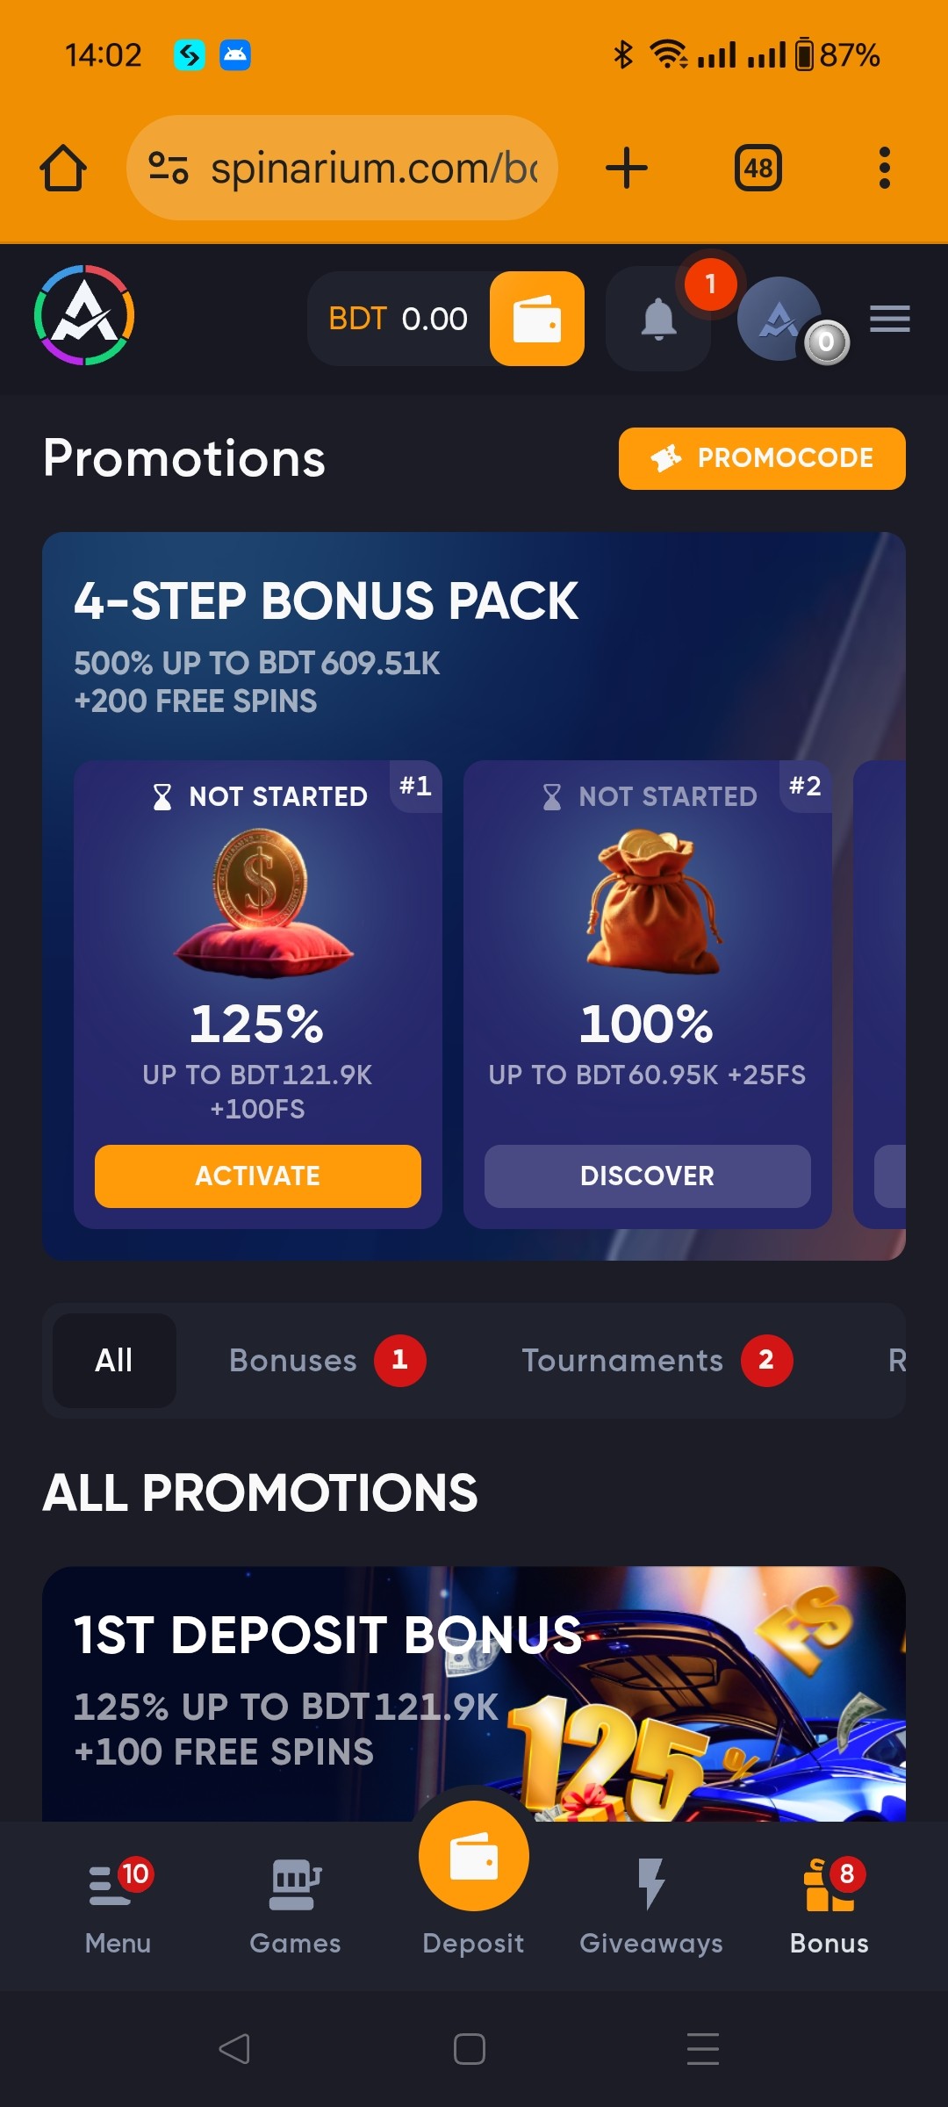The height and width of the screenshot is (2107, 948).
Task: Open Menu in bottom navigation bar
Action: pyautogui.click(x=118, y=1907)
